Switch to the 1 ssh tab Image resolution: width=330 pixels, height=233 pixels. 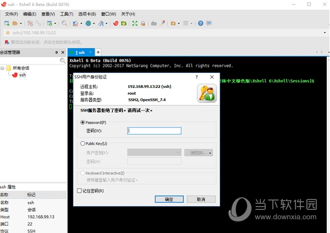pyautogui.click(x=80, y=52)
